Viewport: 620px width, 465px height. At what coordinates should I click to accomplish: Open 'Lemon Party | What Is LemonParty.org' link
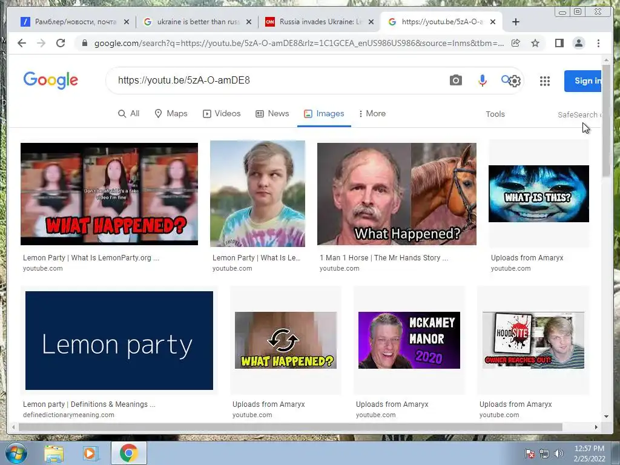(91, 258)
